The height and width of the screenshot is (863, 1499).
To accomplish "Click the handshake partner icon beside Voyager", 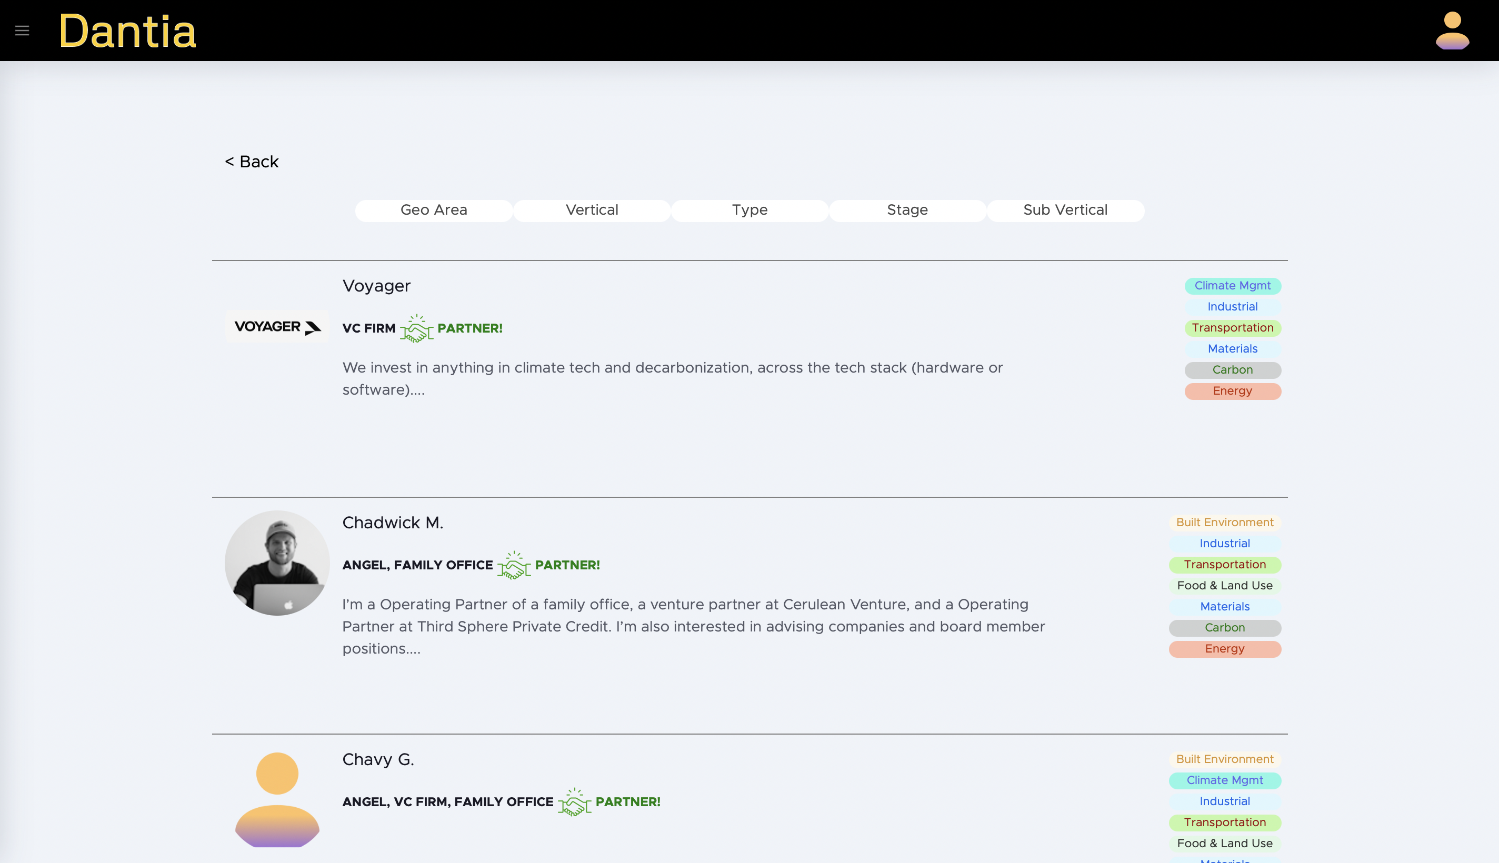I will (416, 328).
